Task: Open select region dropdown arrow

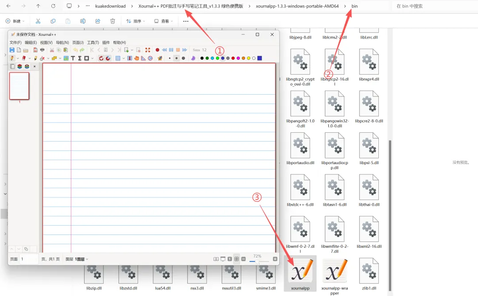Action: pos(123,58)
